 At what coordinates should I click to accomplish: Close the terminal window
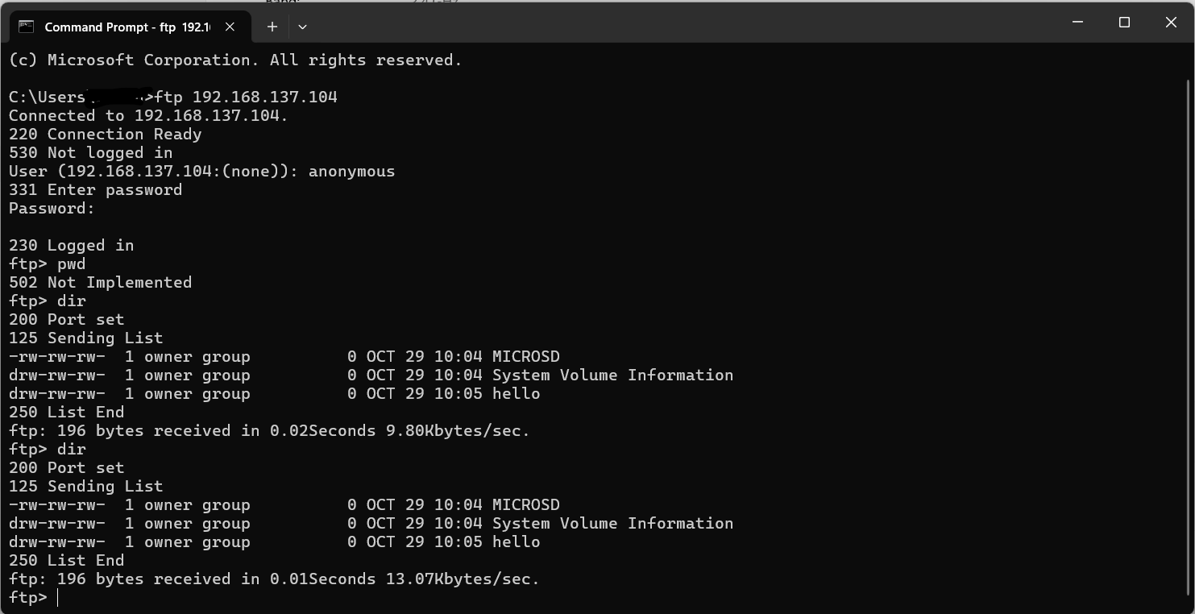click(x=1171, y=23)
